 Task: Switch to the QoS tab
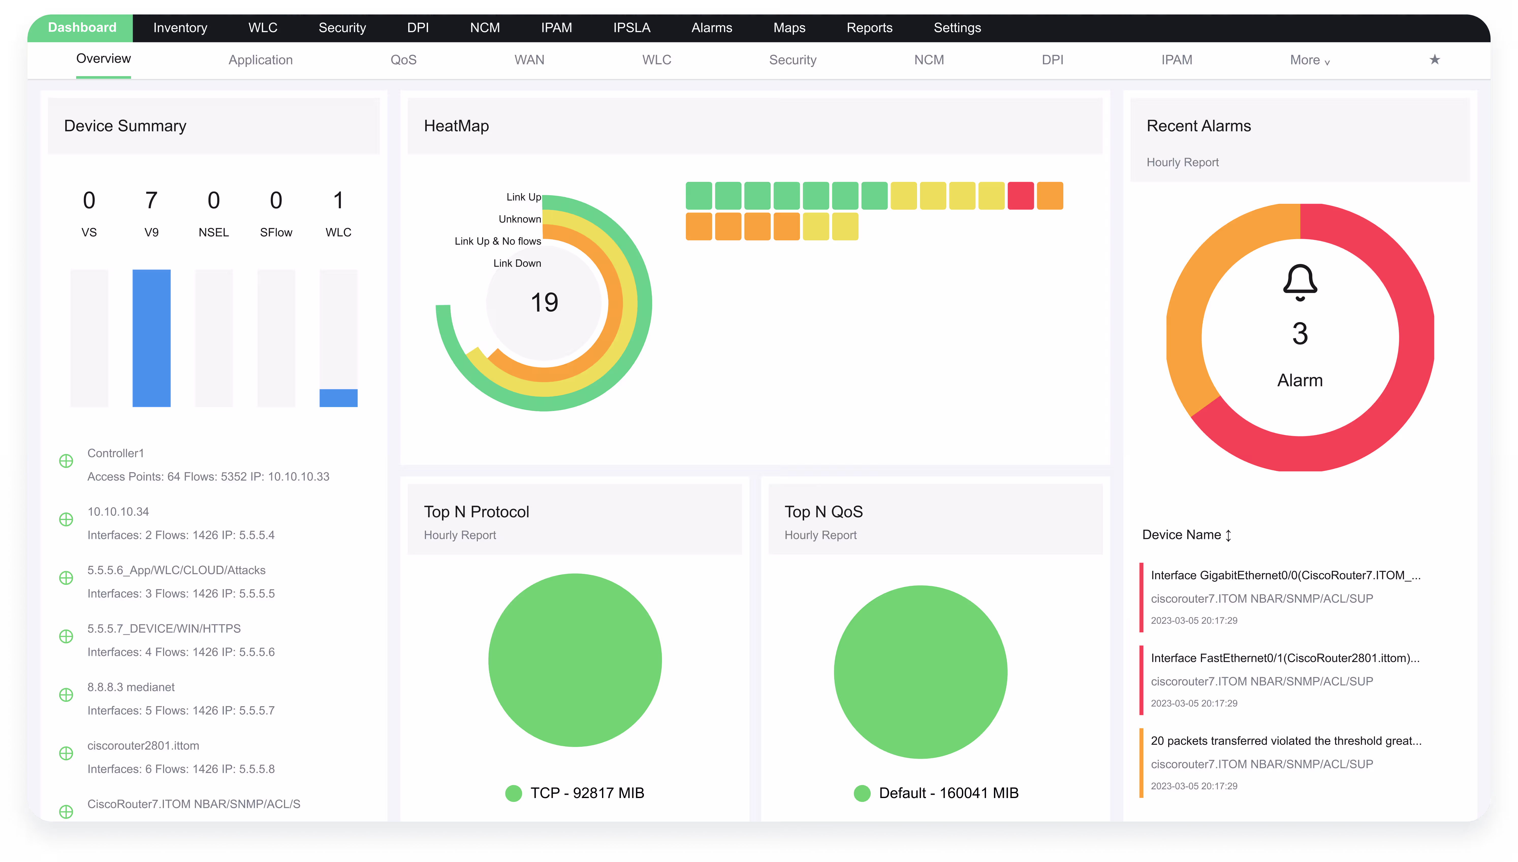(403, 60)
